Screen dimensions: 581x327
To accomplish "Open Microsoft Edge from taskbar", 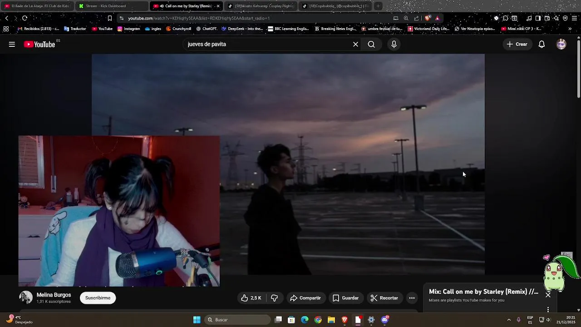I will (x=305, y=320).
